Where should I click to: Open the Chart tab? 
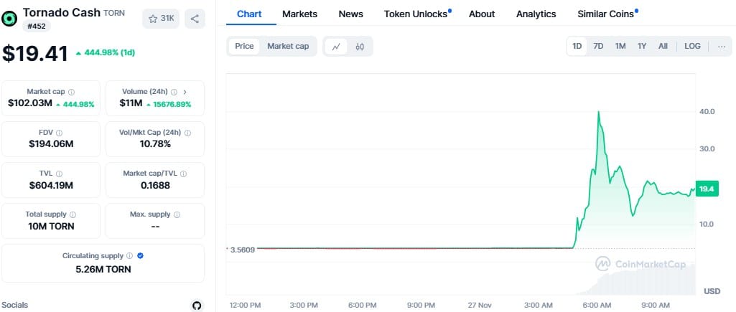tap(249, 14)
